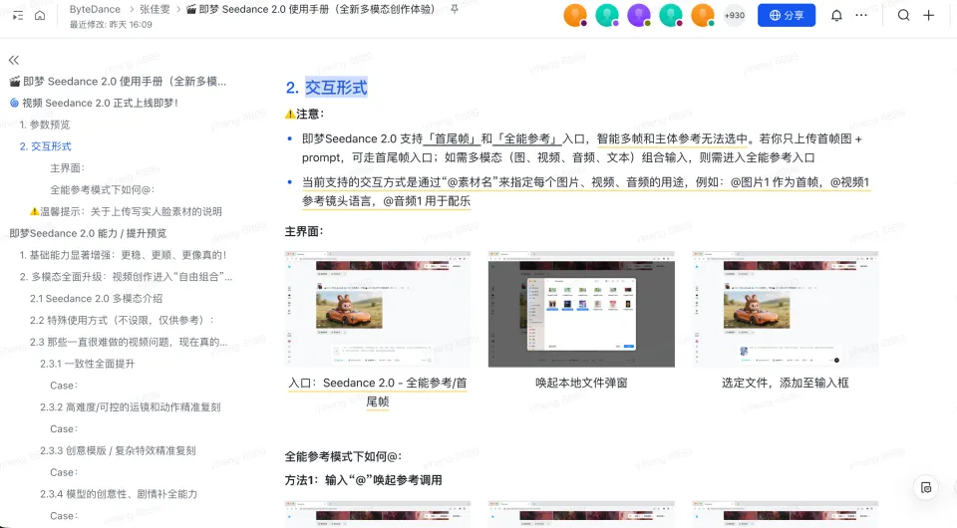Image resolution: width=957 pixels, height=528 pixels.
Task: Collapse the outline with double-chevron icon
Action: pos(14,60)
